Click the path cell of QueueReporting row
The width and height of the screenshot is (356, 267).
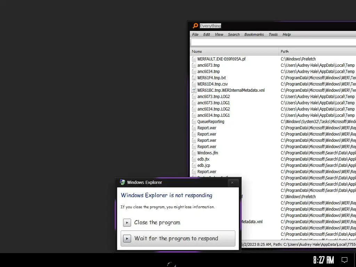(318, 122)
